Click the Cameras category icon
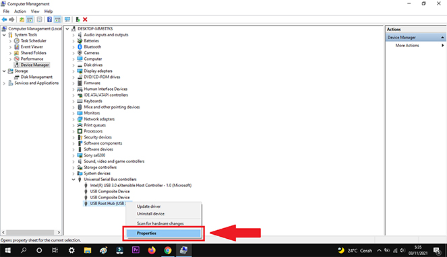The width and height of the screenshot is (447, 257). click(80, 52)
